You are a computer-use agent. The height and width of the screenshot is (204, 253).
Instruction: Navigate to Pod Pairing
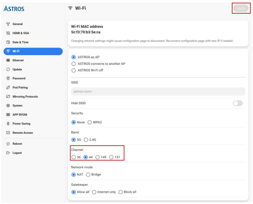coord(20,88)
